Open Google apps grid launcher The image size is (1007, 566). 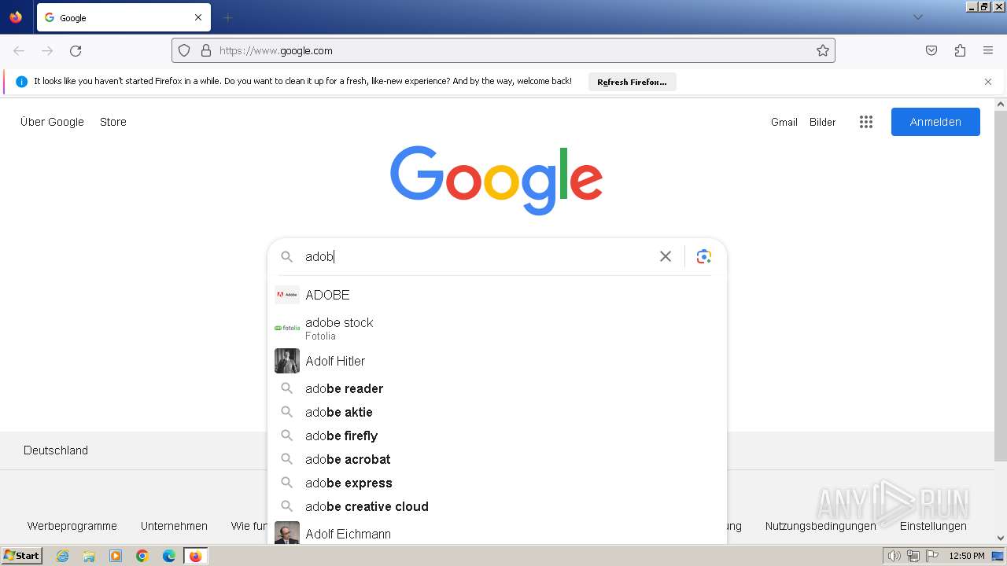tap(866, 122)
